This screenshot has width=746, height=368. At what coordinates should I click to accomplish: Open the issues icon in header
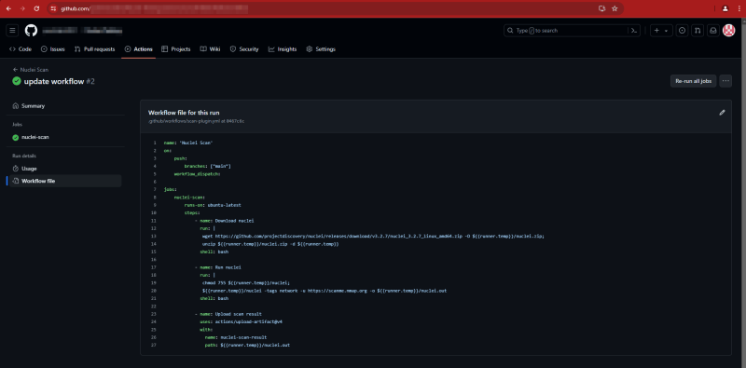(x=683, y=31)
